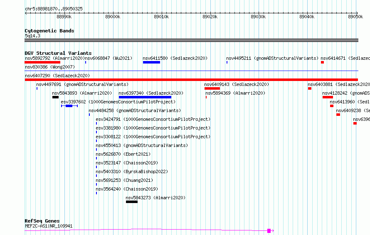Open nsv5626870 (Ebert2021) label
Image resolution: width=370 pixels, height=235 pixels.
123,154
